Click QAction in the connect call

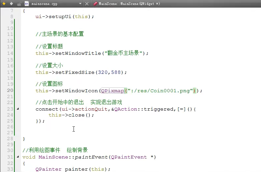click(126, 109)
